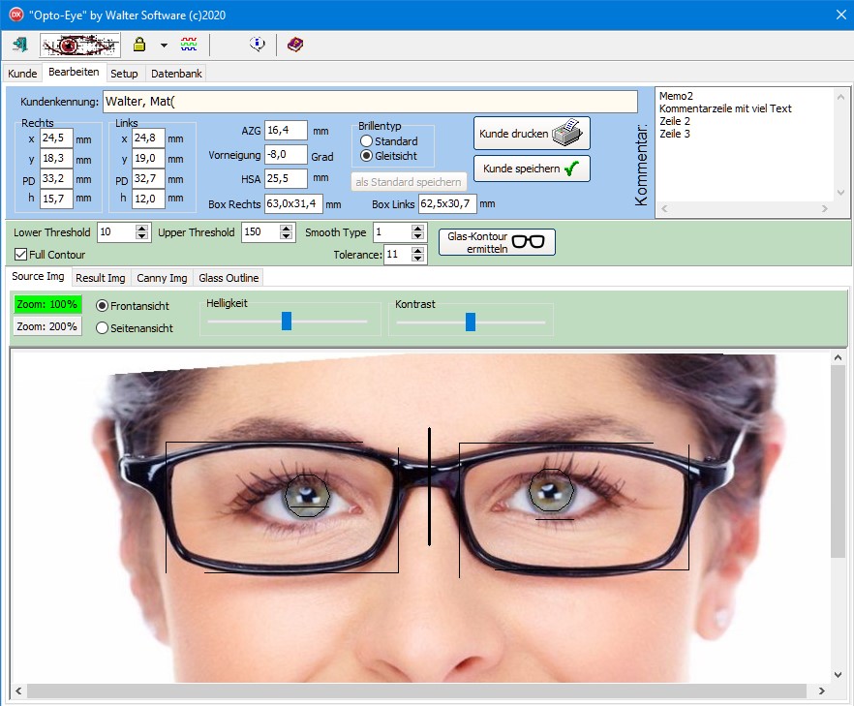Click the image's horizontal scroll right arrow
This screenshot has width=854, height=706.
[x=822, y=691]
